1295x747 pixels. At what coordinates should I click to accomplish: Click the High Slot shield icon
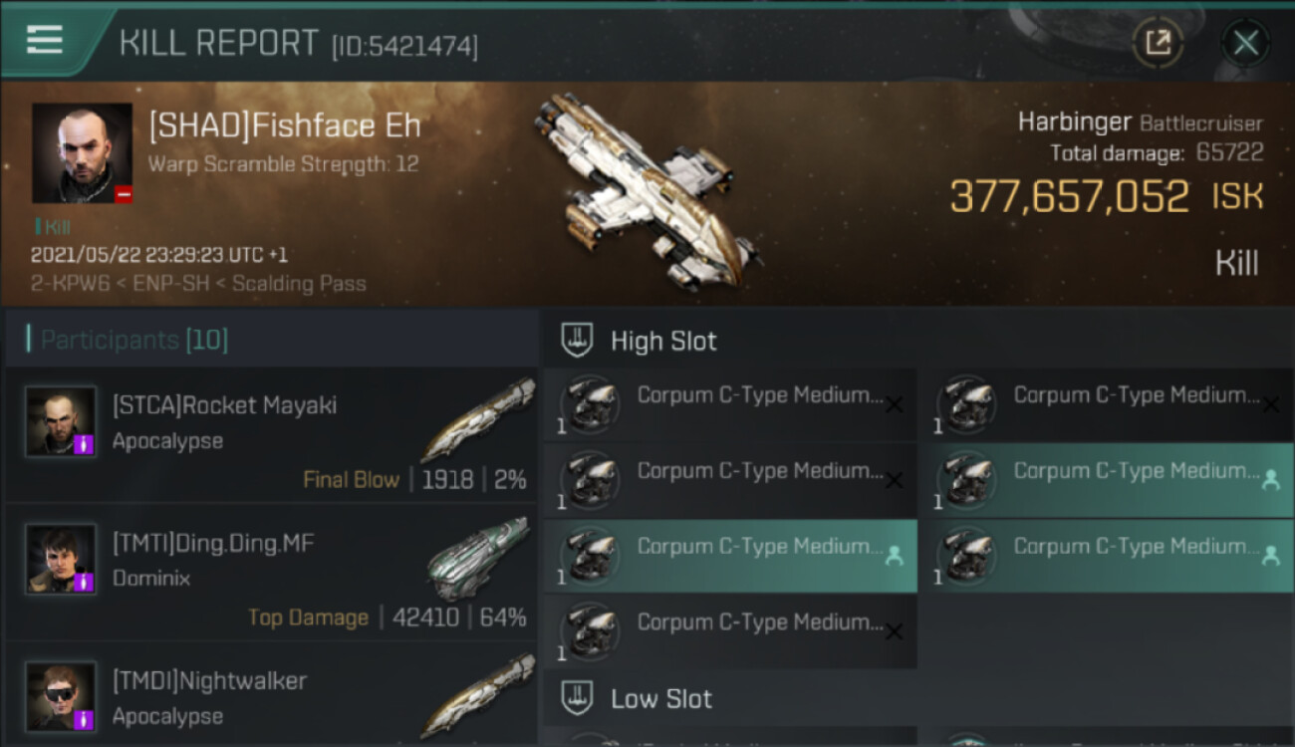577,341
